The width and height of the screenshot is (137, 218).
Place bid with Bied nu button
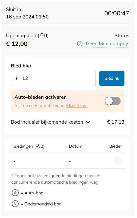(112, 78)
